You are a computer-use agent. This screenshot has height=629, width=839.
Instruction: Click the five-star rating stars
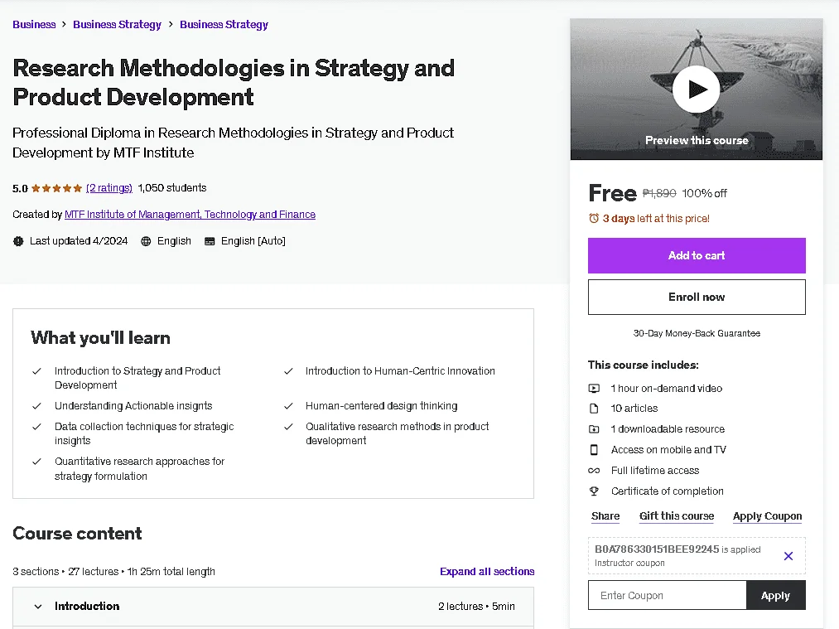tap(56, 188)
